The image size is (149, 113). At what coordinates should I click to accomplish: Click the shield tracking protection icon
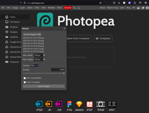[21, 3]
